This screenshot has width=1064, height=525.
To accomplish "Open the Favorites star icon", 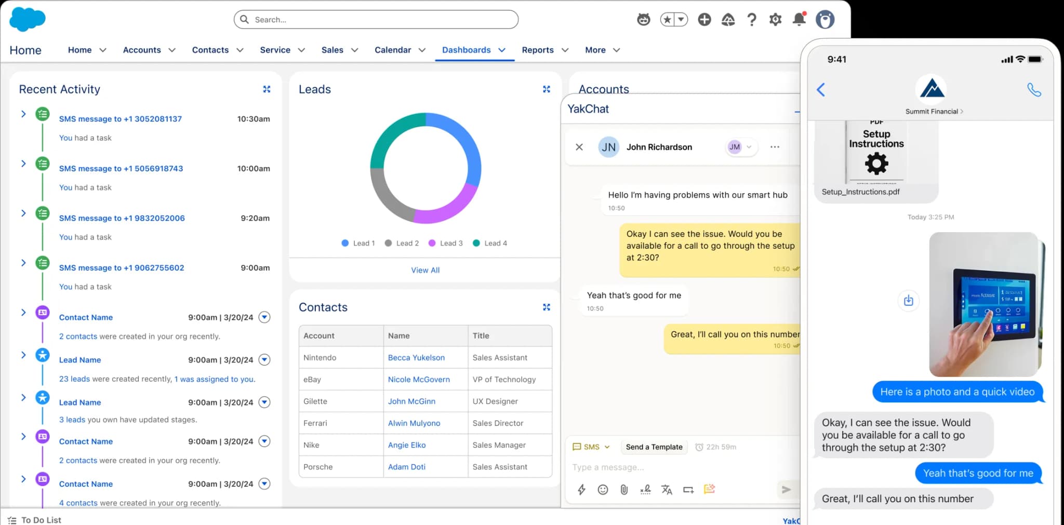I will [x=667, y=20].
